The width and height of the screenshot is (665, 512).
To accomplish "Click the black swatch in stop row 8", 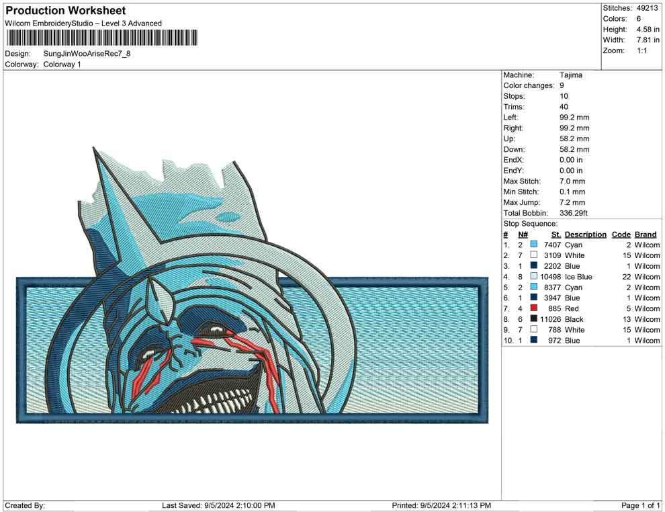I will click(534, 318).
